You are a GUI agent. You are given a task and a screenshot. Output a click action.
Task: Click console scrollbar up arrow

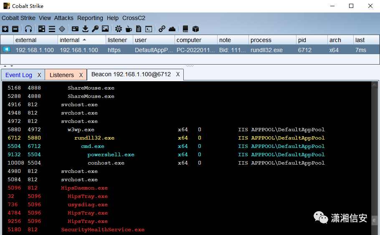[375, 85]
